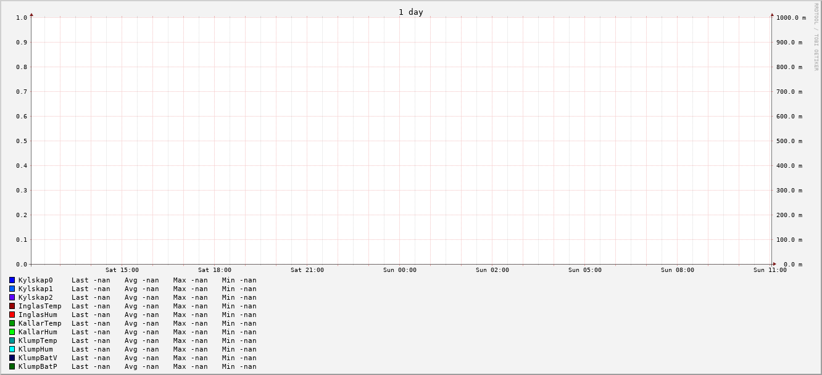Click the green KallarTemp legend swatch
The image size is (822, 375).
(12, 323)
